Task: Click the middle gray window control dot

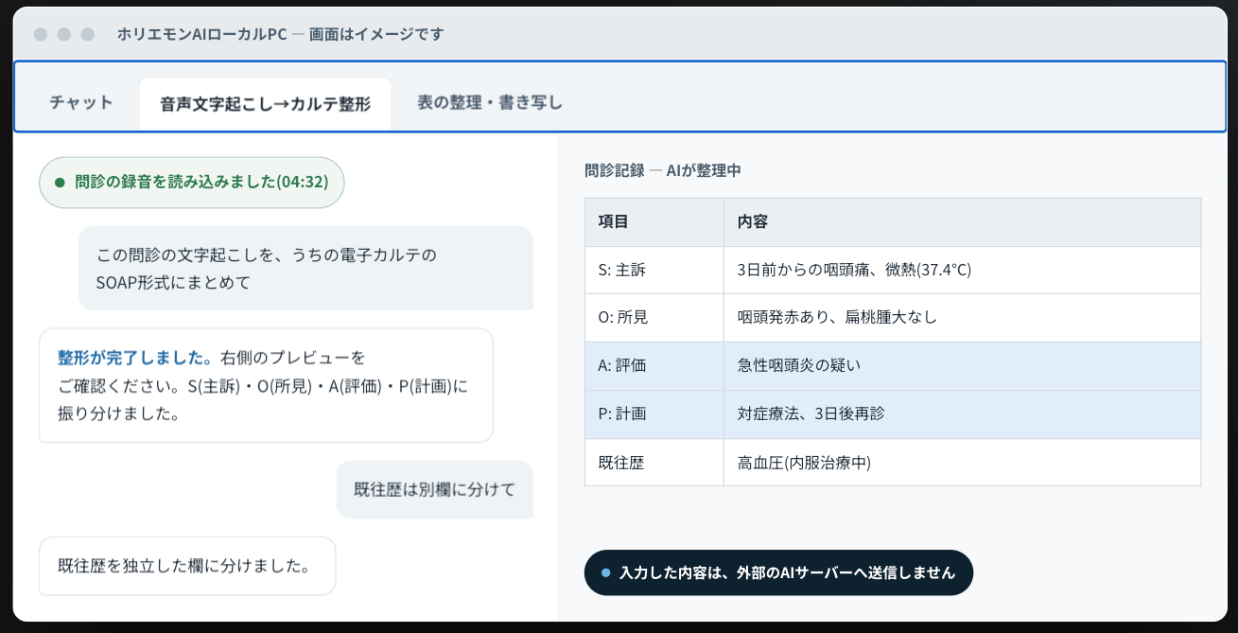Action: pyautogui.click(x=64, y=34)
